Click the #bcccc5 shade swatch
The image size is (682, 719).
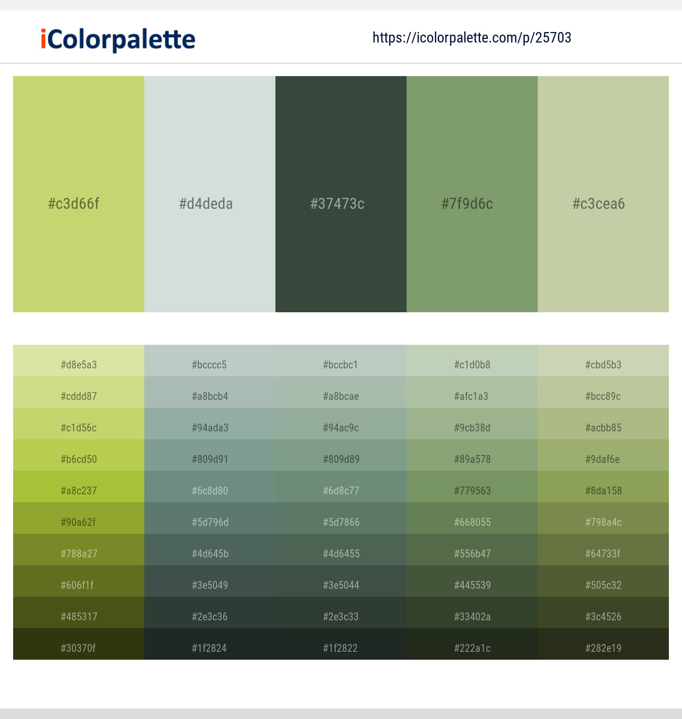[x=210, y=365]
